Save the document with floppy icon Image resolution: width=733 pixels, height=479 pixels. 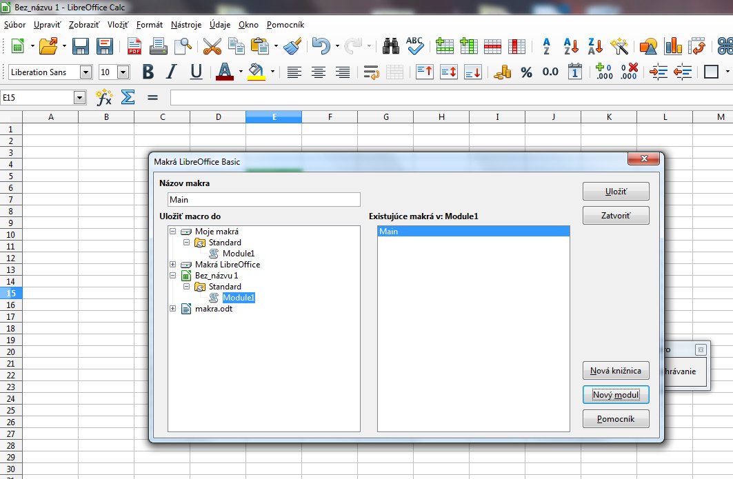81,46
